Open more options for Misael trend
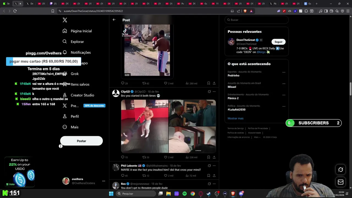This screenshot has height=198, width=352. tap(284, 84)
